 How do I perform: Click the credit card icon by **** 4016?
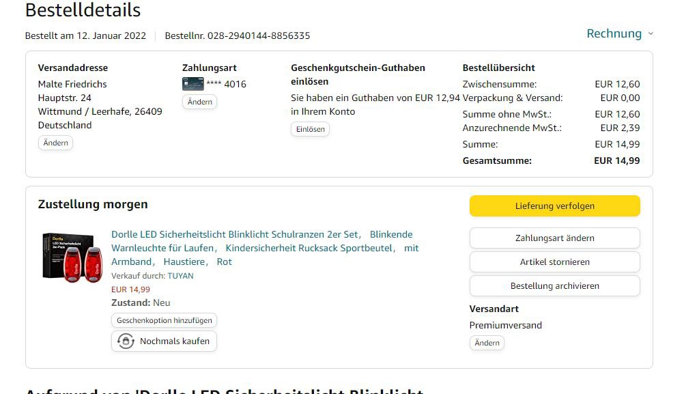193,84
